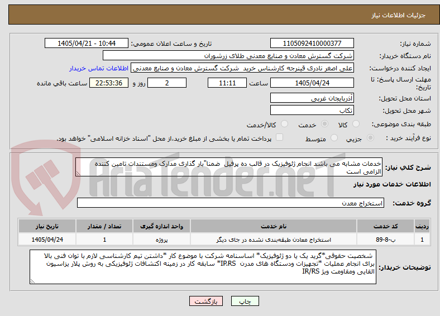Viewport: 440px width, 316px height.
Task: Toggle the اسناد خزانه اسلامی payment checkbox
Action: (279, 137)
